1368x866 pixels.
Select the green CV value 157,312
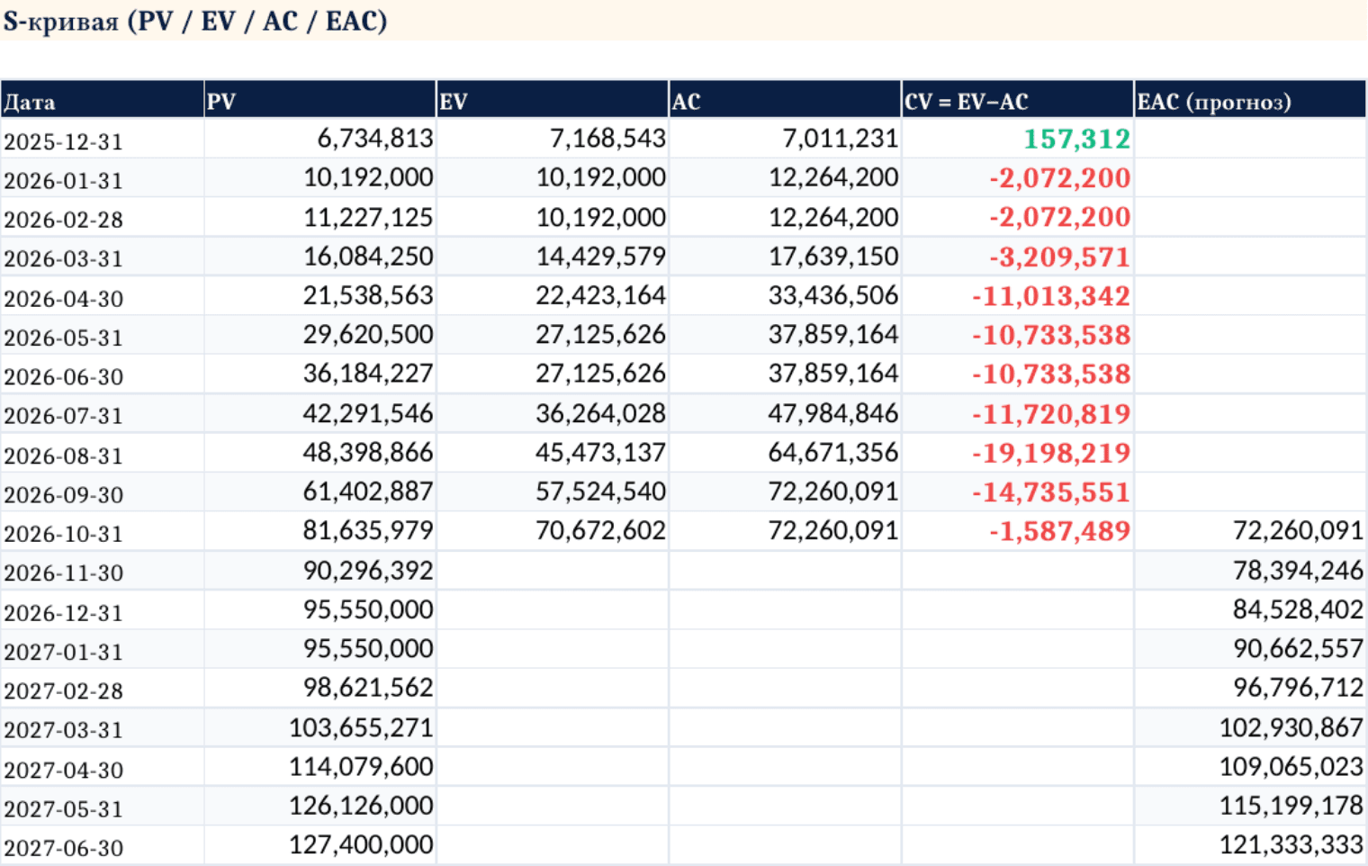[x=1077, y=139]
